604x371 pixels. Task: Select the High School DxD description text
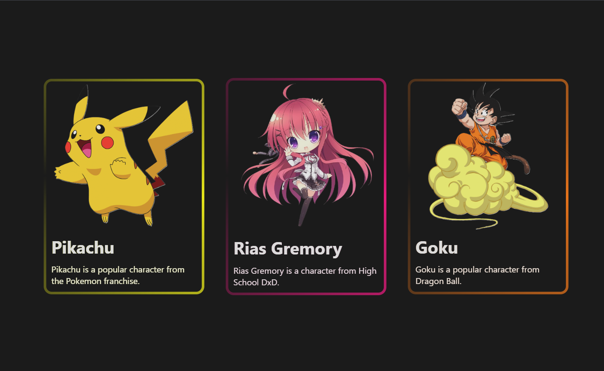[x=305, y=276]
